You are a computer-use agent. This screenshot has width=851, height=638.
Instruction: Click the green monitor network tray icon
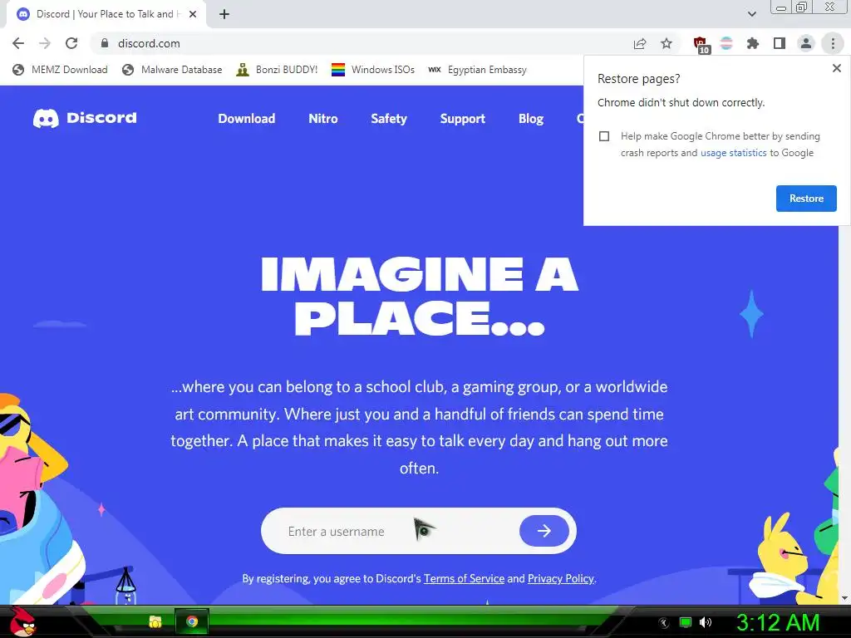coord(686,622)
